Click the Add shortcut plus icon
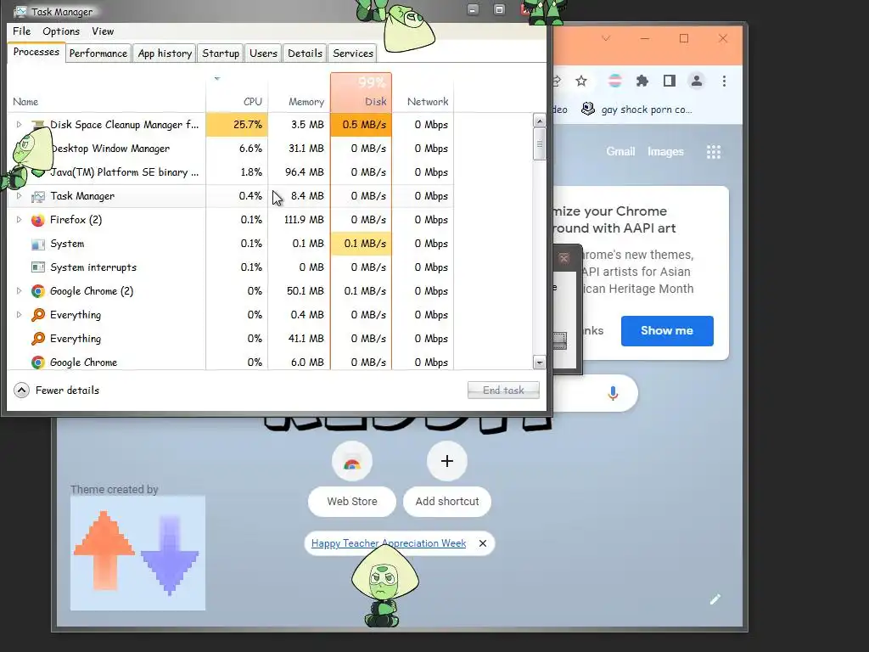This screenshot has height=652, width=869. 446,461
